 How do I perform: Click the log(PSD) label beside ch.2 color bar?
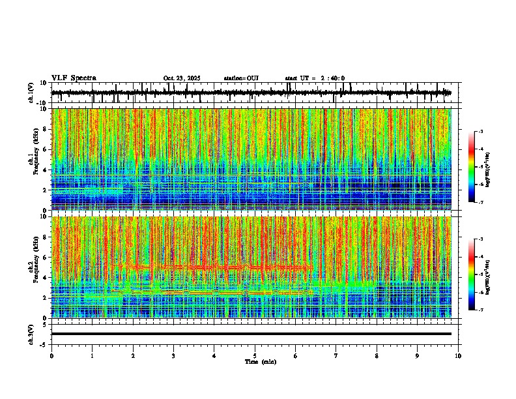click(x=487, y=277)
